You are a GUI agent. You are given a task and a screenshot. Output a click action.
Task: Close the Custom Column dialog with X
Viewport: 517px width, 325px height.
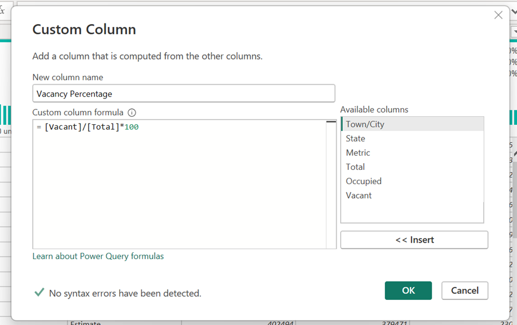[498, 15]
